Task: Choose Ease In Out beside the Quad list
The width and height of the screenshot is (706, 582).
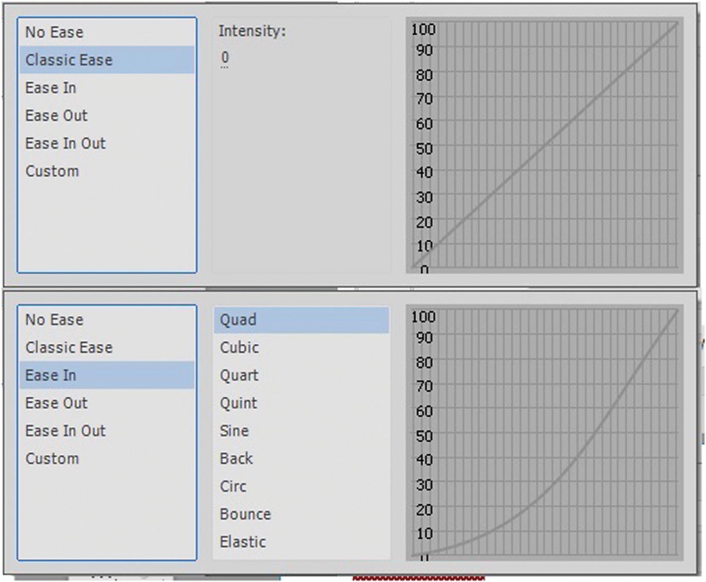Action: pyautogui.click(x=65, y=431)
